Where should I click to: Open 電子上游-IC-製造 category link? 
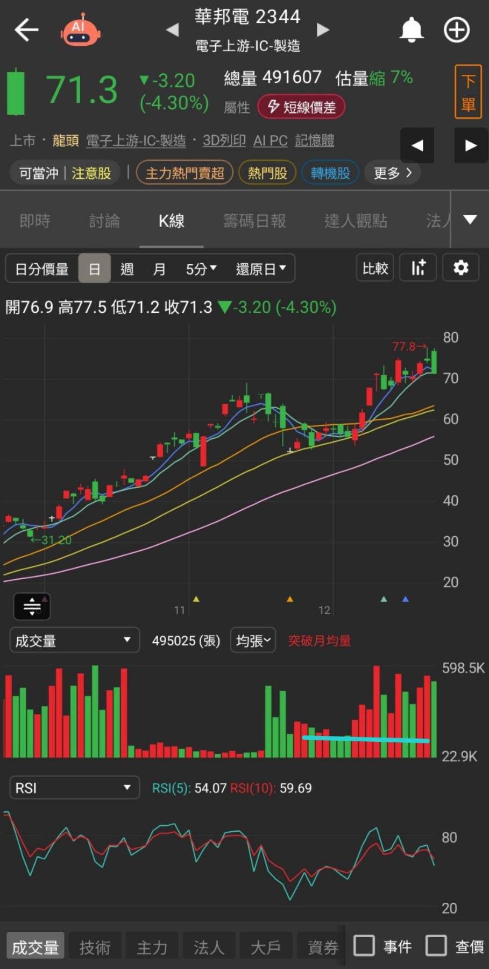(136, 141)
